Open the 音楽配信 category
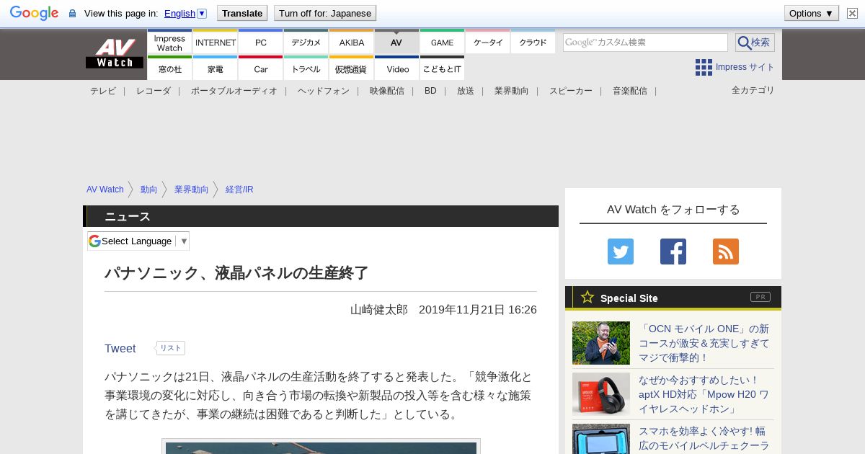The width and height of the screenshot is (865, 454). point(630,91)
